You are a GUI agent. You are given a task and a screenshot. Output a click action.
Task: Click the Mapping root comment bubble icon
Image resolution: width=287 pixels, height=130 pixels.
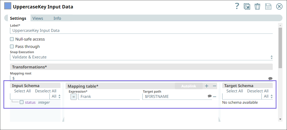point(270,78)
